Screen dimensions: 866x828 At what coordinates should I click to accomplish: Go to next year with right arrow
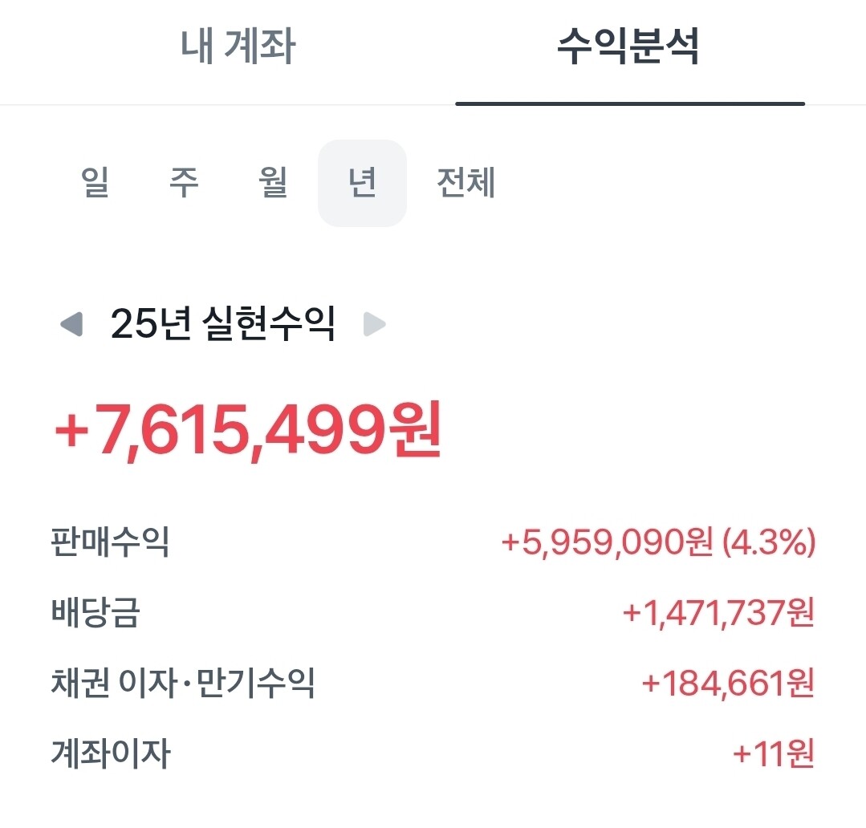click(375, 324)
